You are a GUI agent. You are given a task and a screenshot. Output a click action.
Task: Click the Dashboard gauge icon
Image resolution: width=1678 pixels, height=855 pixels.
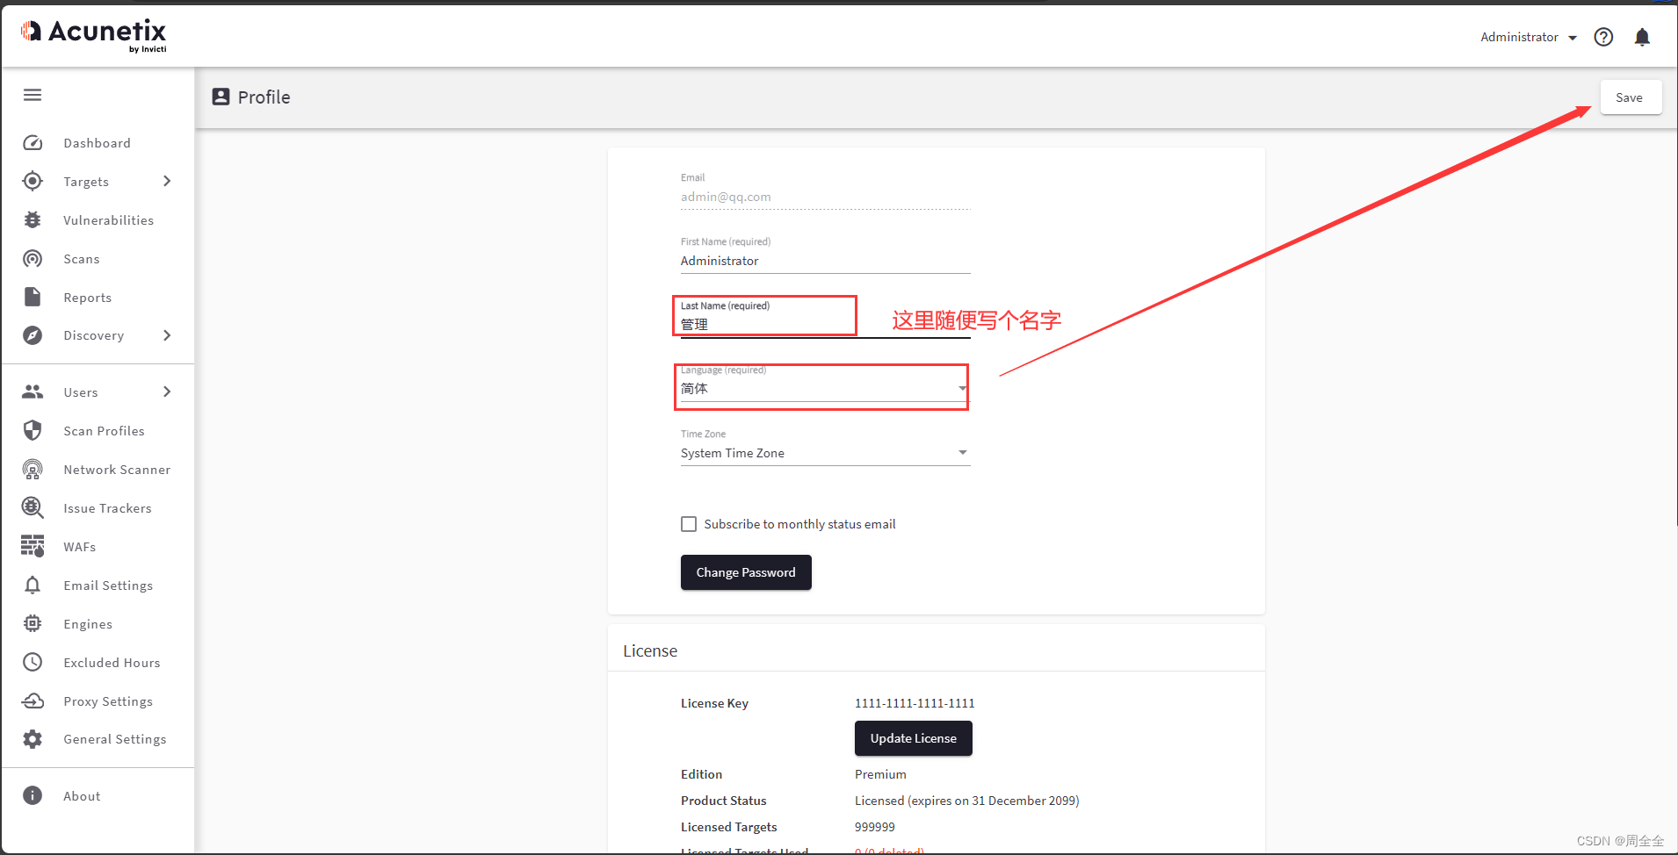(x=33, y=143)
